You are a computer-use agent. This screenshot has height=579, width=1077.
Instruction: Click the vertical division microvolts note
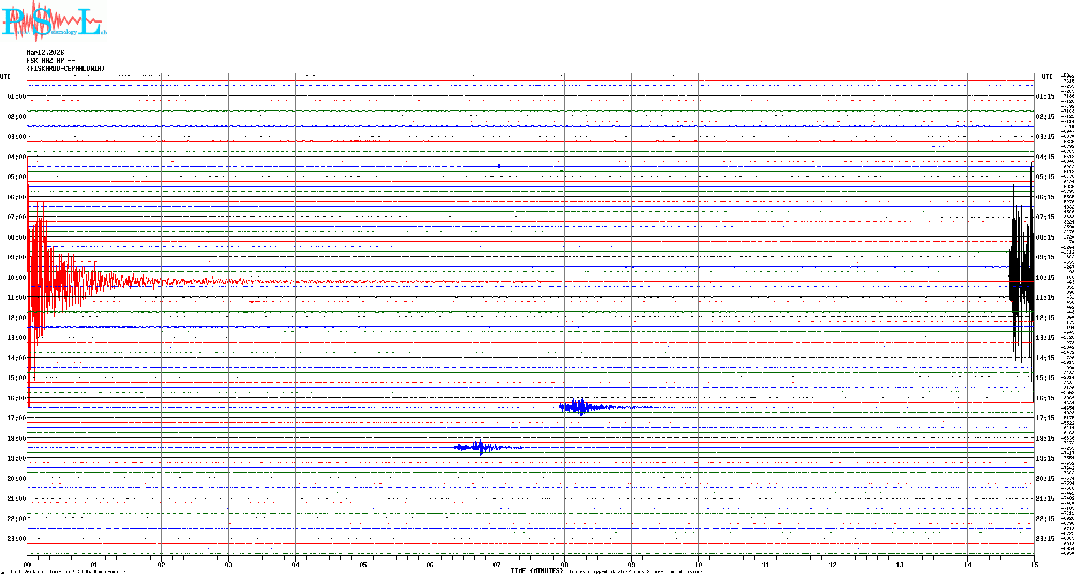point(68,571)
